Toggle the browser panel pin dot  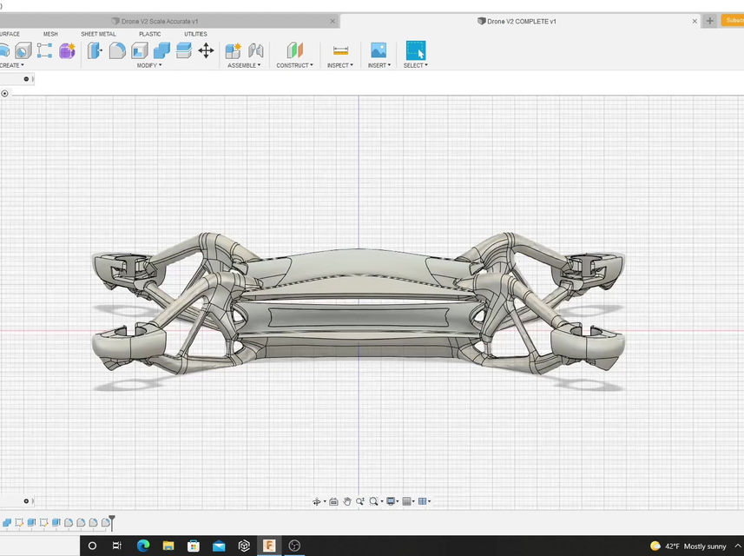[26, 79]
